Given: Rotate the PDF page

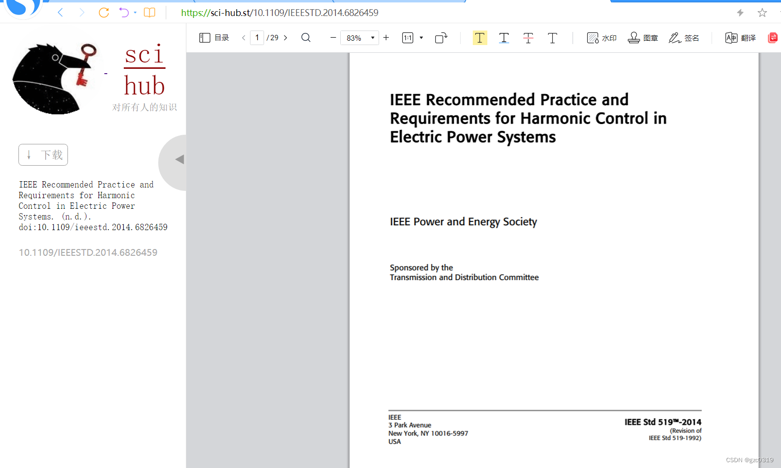Looking at the screenshot, I should 441,38.
